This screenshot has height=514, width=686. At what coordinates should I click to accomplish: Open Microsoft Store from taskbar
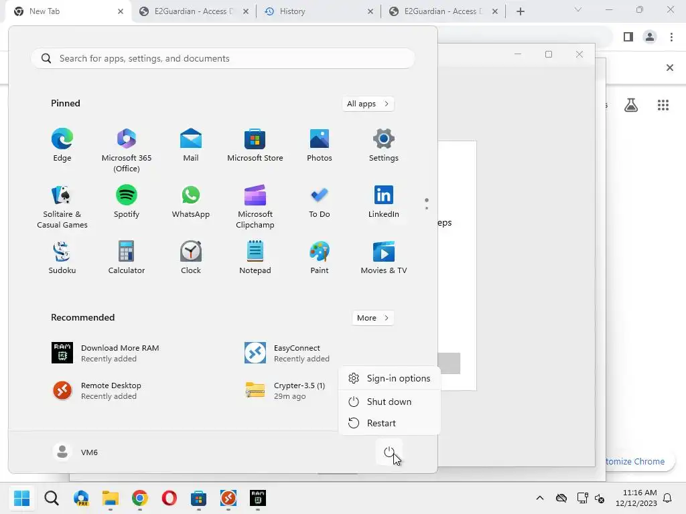pos(198,498)
